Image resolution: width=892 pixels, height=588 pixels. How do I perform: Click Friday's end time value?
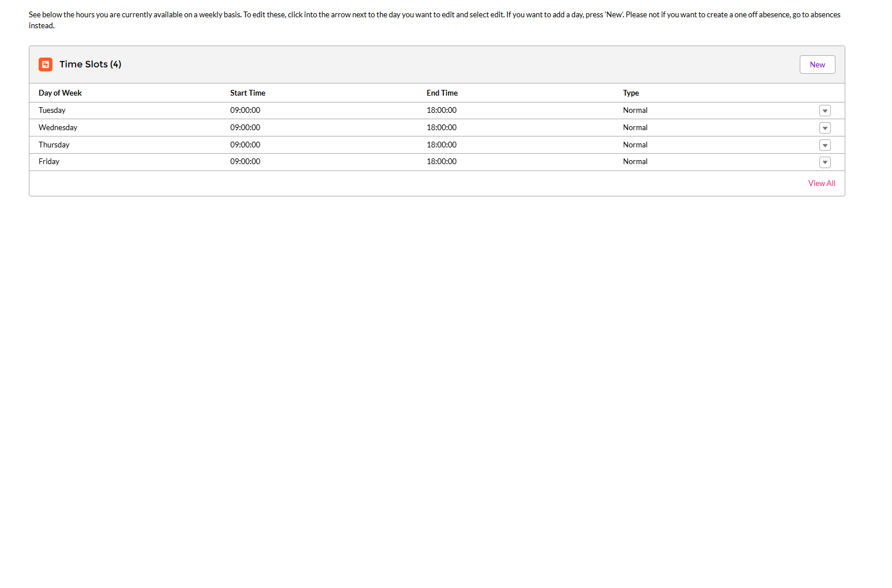[x=441, y=162]
